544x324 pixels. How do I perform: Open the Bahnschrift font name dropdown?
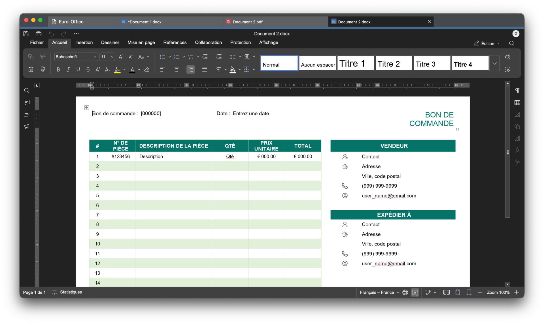[76, 57]
